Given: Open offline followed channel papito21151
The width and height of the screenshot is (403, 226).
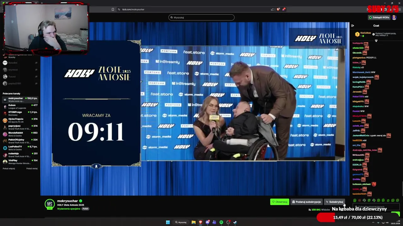Looking at the screenshot, I should coord(20,83).
